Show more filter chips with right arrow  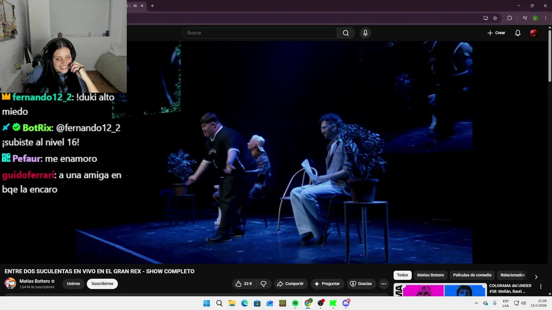[x=536, y=277]
